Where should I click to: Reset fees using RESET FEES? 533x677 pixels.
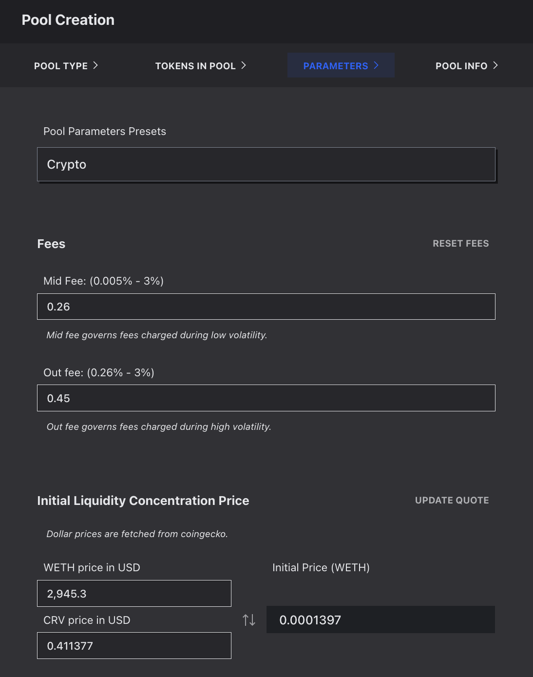(461, 243)
